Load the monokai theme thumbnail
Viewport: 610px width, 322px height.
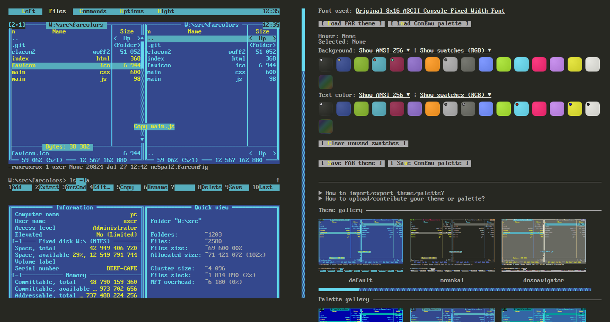452,245
